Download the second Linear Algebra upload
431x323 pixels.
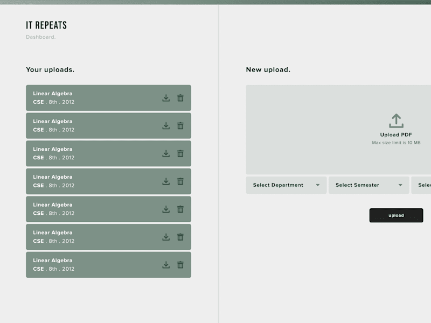click(x=166, y=125)
